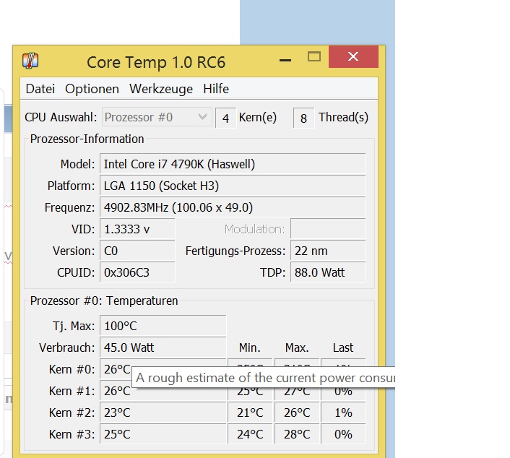Click the Kern #3 minimum temperature 24°C
The width and height of the screenshot is (510, 458).
tap(250, 434)
